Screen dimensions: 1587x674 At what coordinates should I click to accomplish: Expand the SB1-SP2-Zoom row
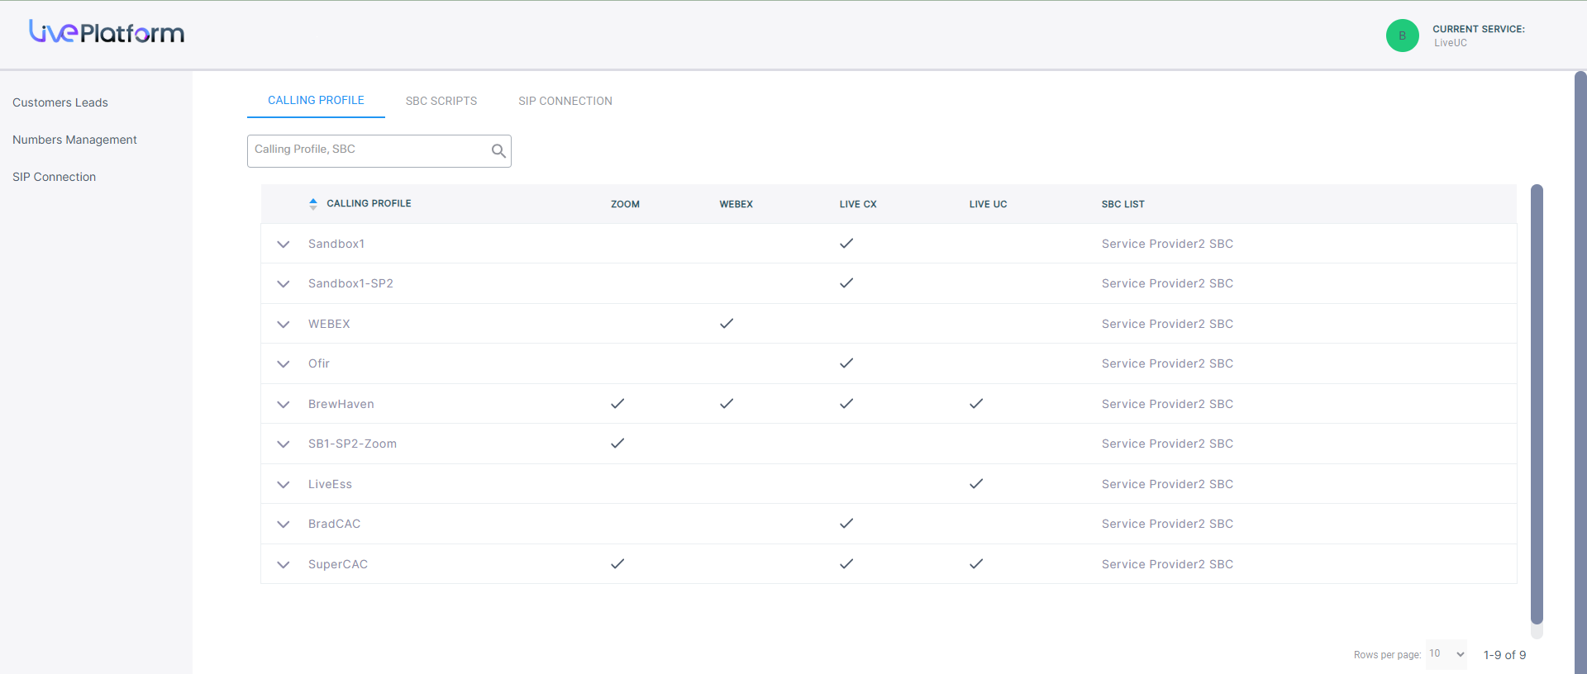(x=284, y=444)
